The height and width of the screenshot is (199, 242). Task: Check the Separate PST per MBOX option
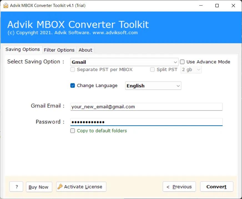pos(72,70)
